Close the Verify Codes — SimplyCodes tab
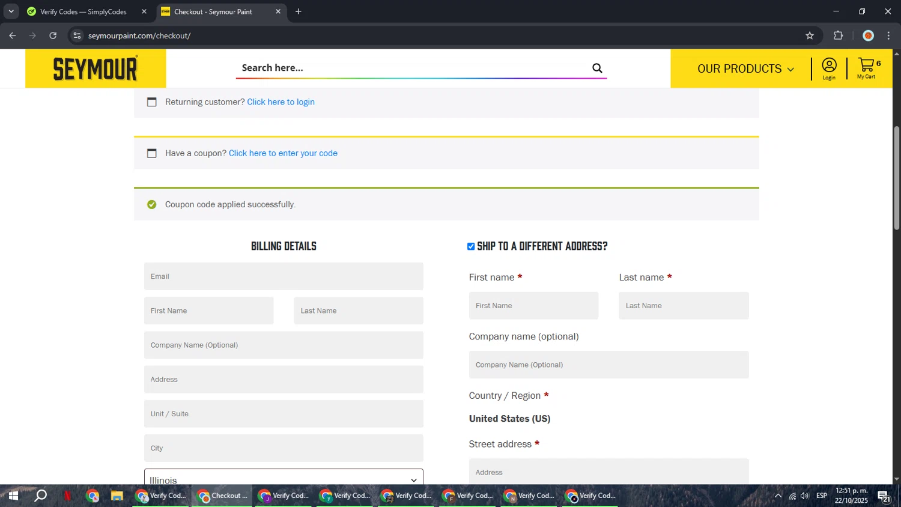The height and width of the screenshot is (507, 901). click(x=144, y=11)
